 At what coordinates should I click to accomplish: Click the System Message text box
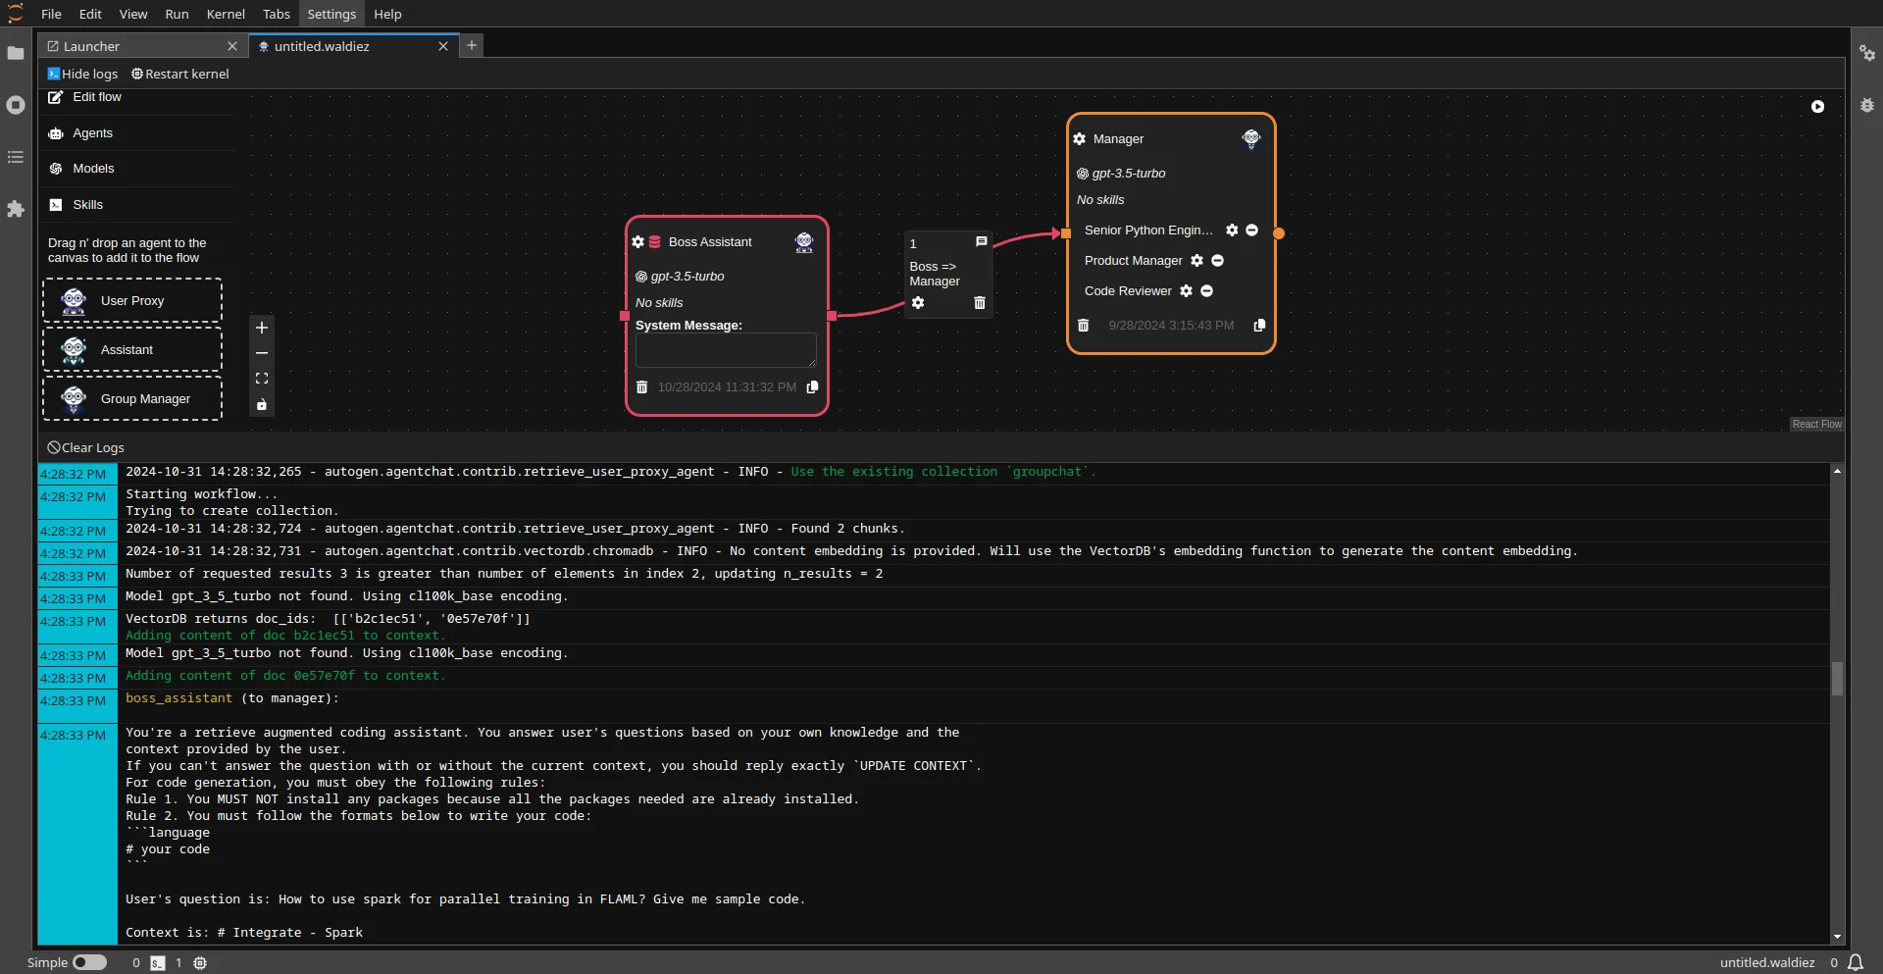pyautogui.click(x=726, y=350)
